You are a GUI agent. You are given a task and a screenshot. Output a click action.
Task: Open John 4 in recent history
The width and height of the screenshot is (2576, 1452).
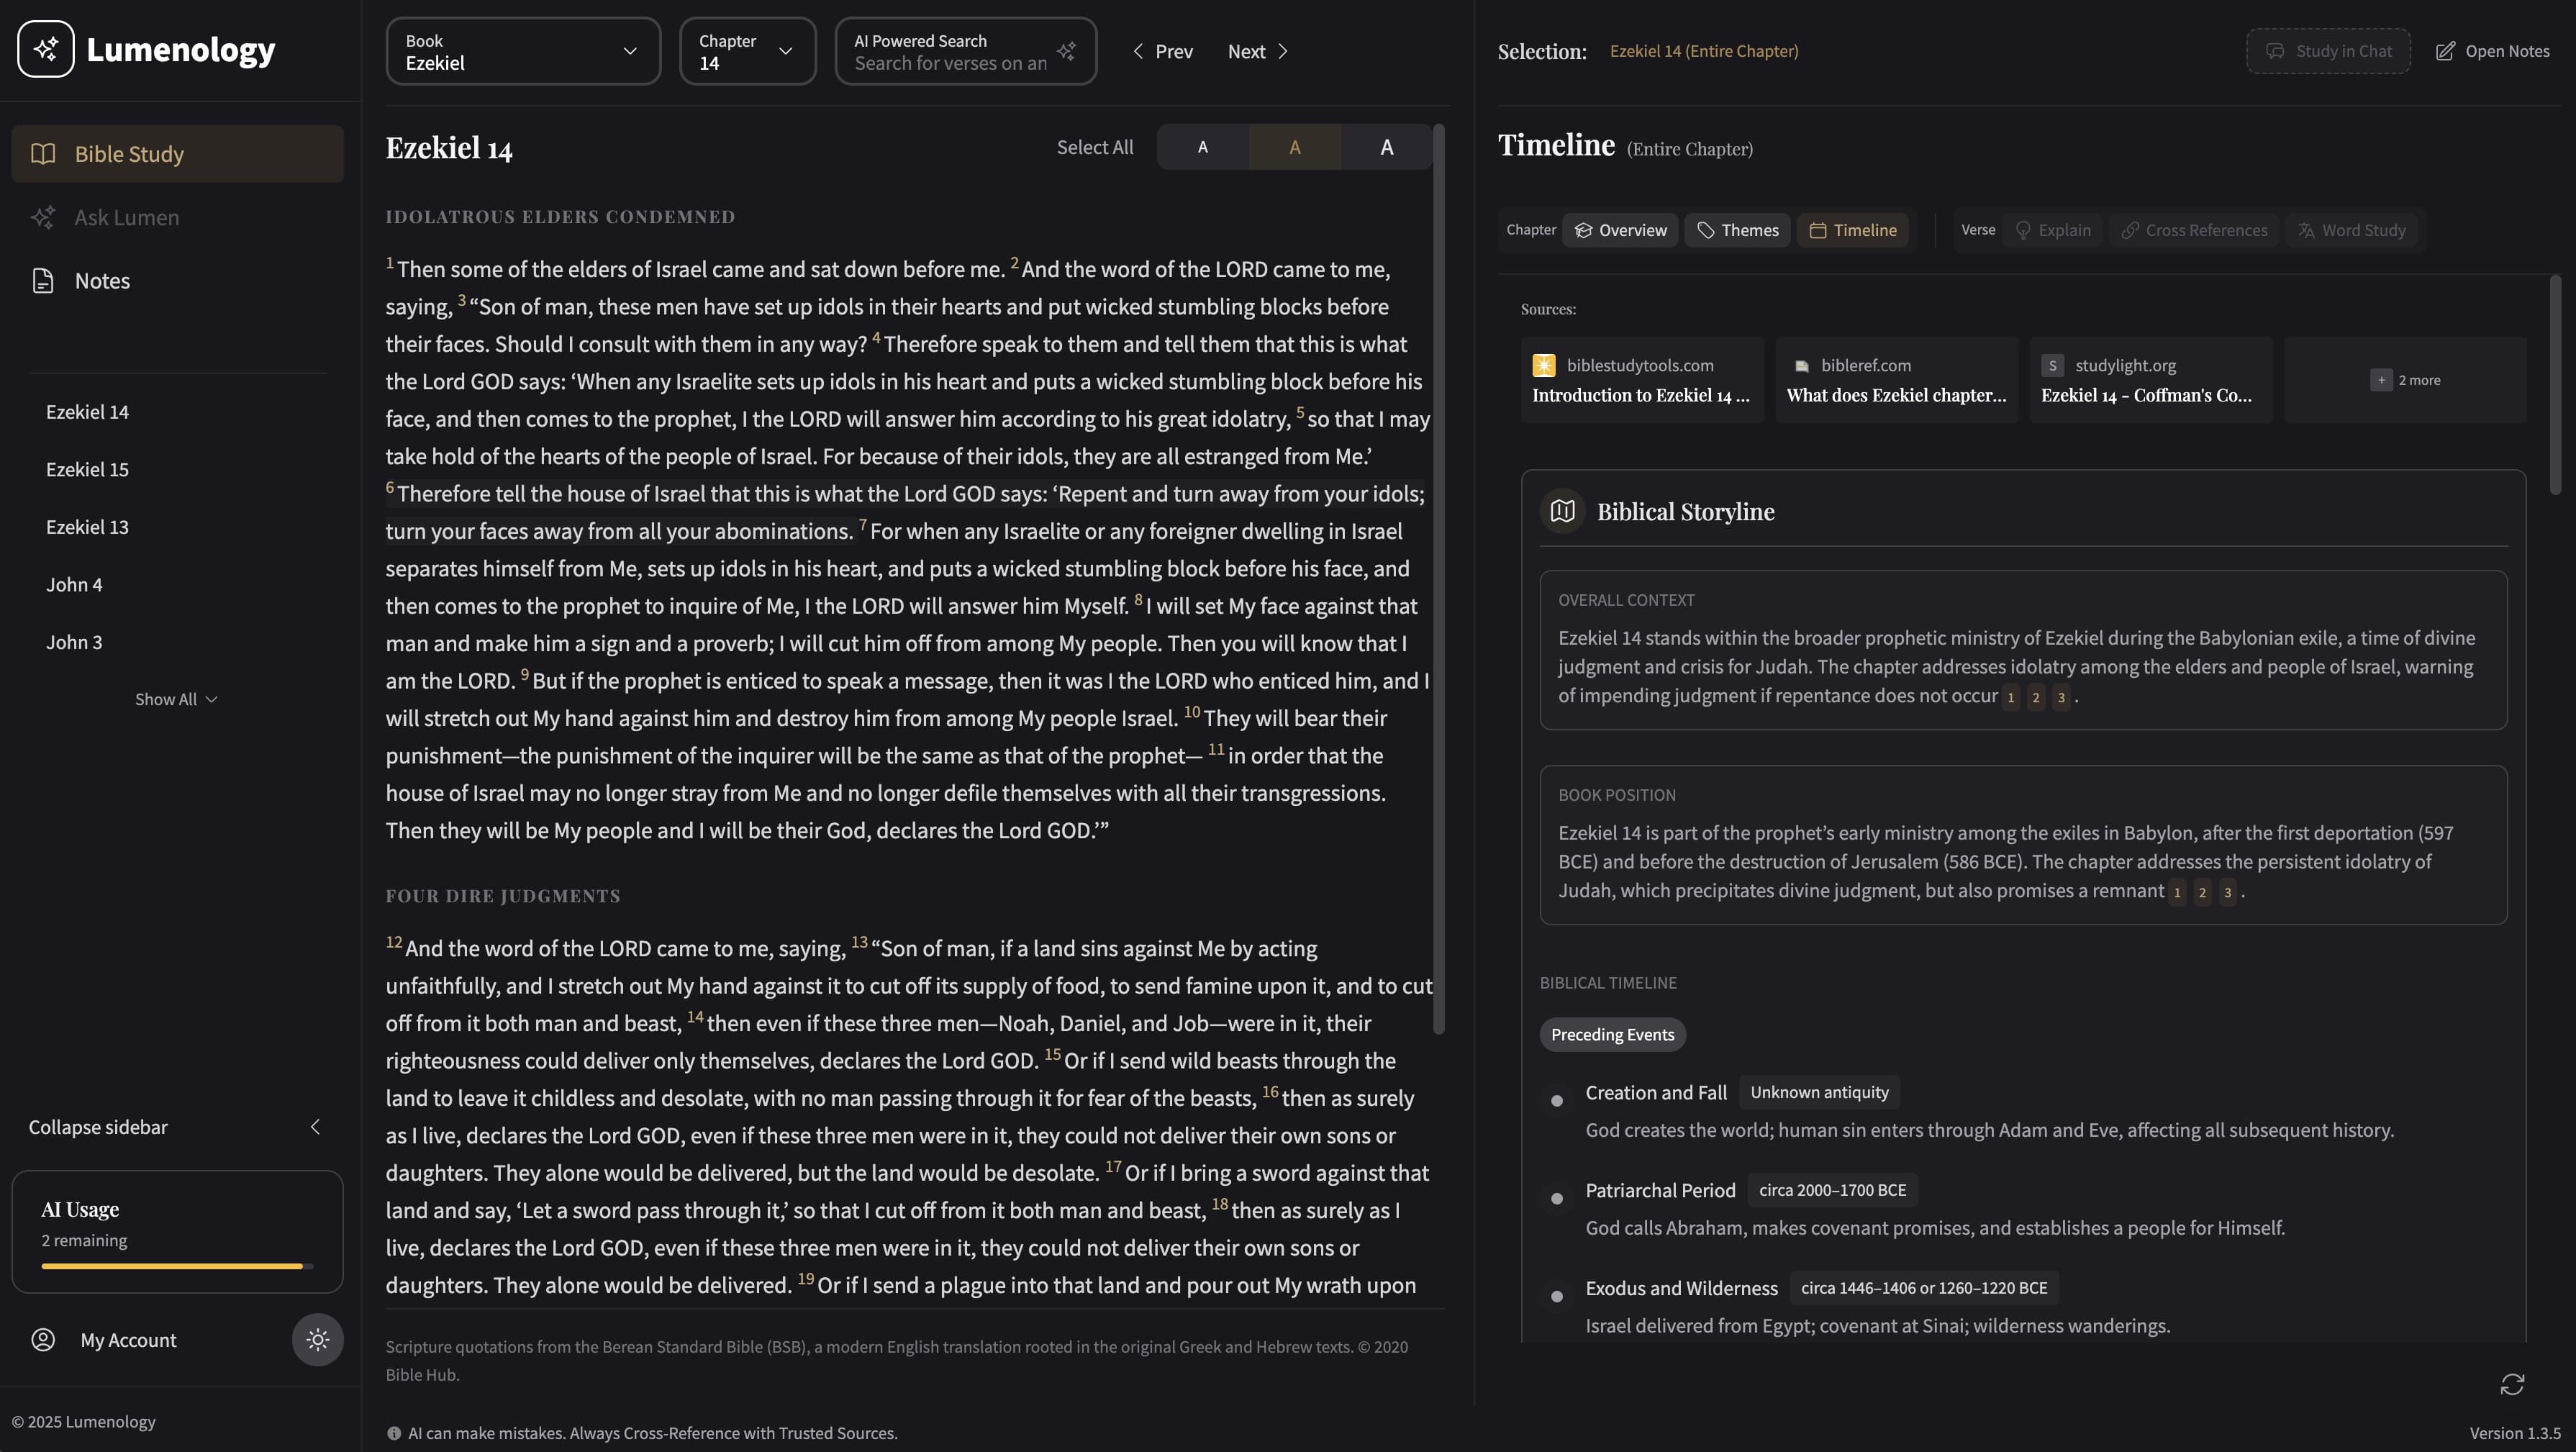pos(74,585)
